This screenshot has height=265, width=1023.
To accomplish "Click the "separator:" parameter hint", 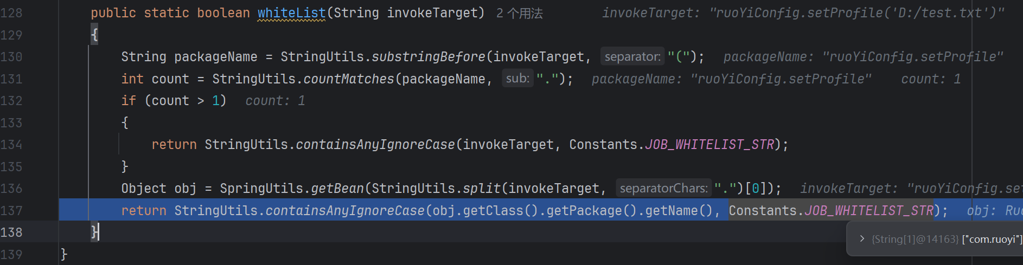I will (x=632, y=56).
